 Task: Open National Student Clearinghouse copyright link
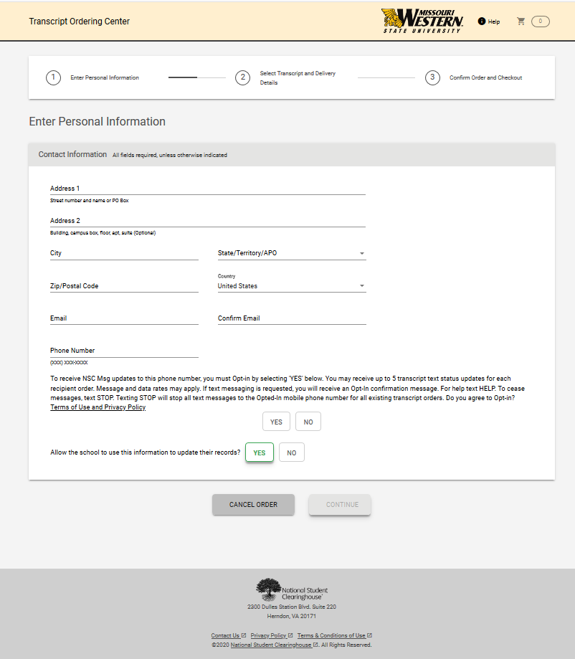[274, 645]
